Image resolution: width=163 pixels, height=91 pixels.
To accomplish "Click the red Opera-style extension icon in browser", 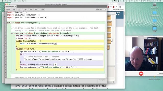I will point(108,7).
